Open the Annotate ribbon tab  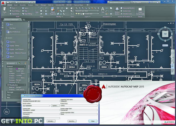(23, 5)
